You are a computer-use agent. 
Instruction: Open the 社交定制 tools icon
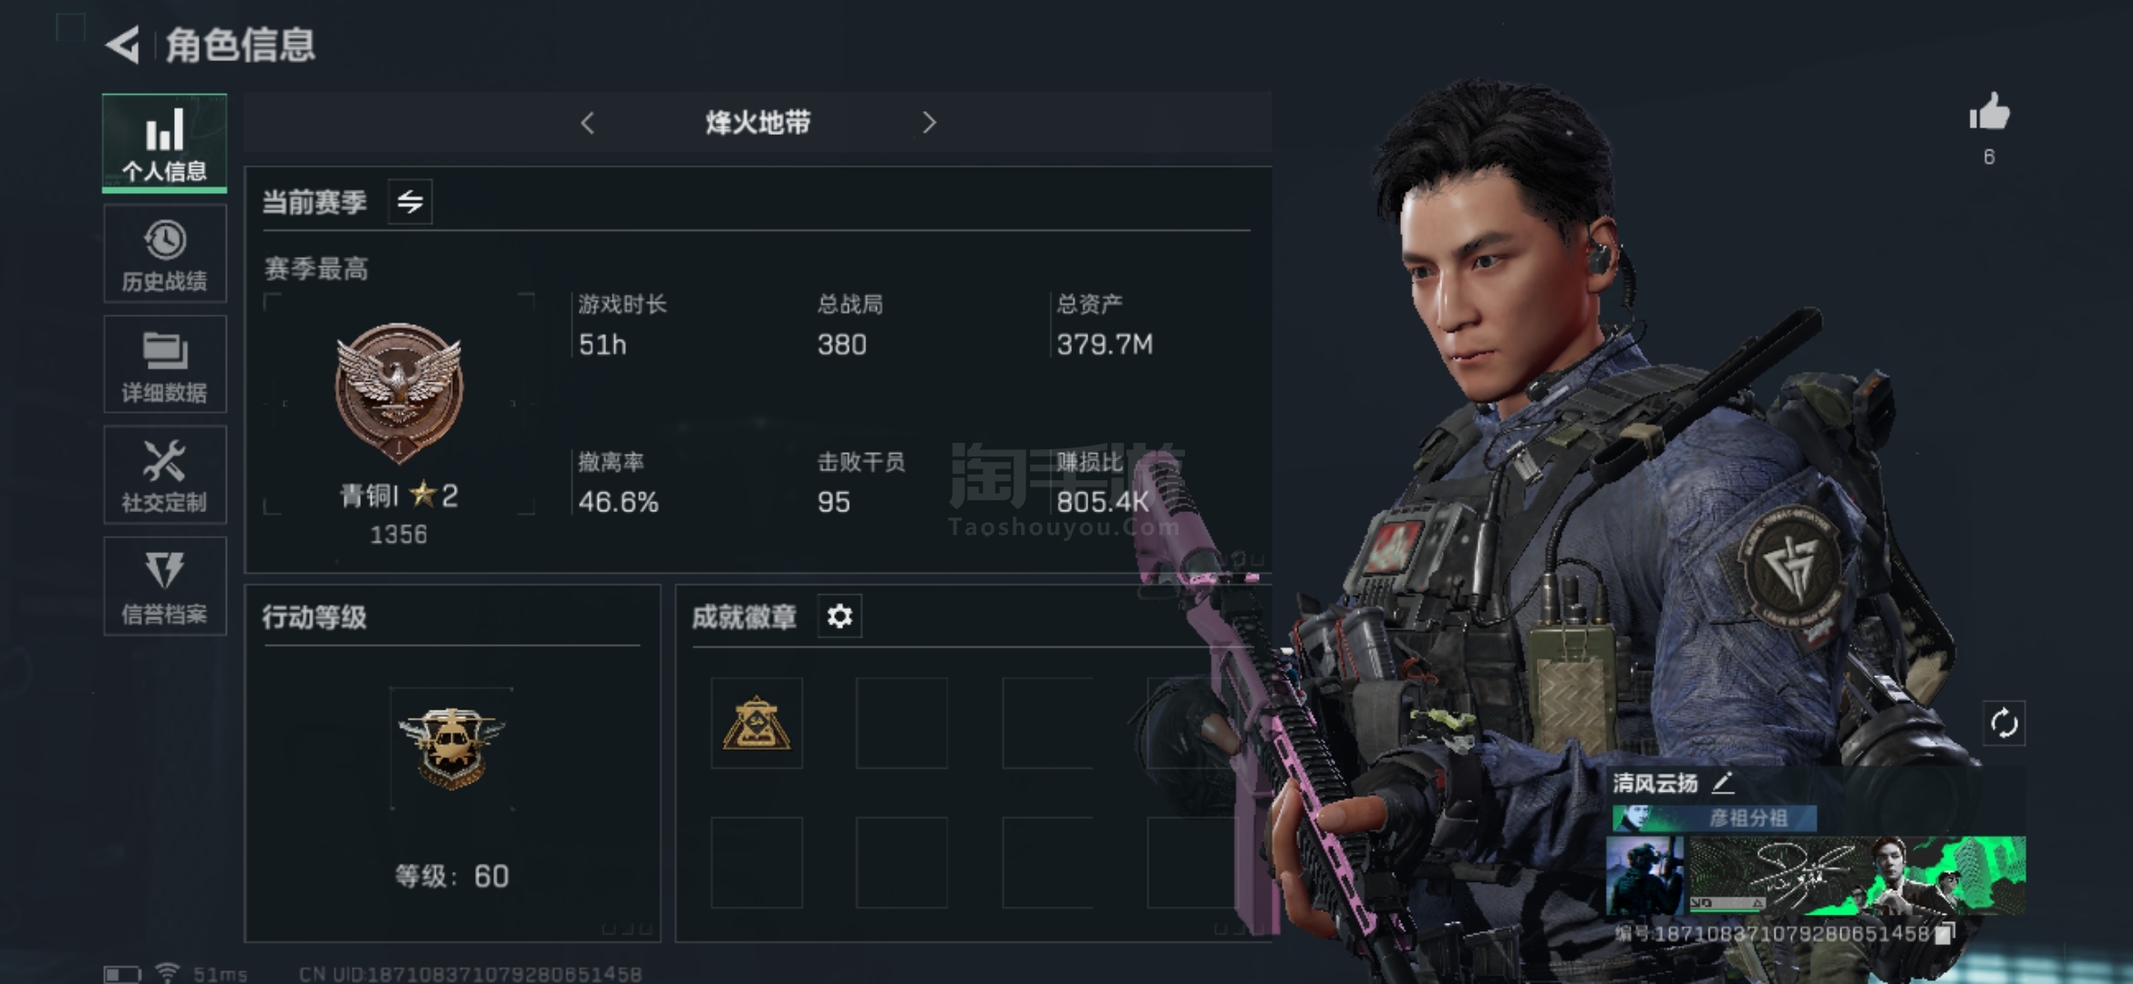(165, 475)
